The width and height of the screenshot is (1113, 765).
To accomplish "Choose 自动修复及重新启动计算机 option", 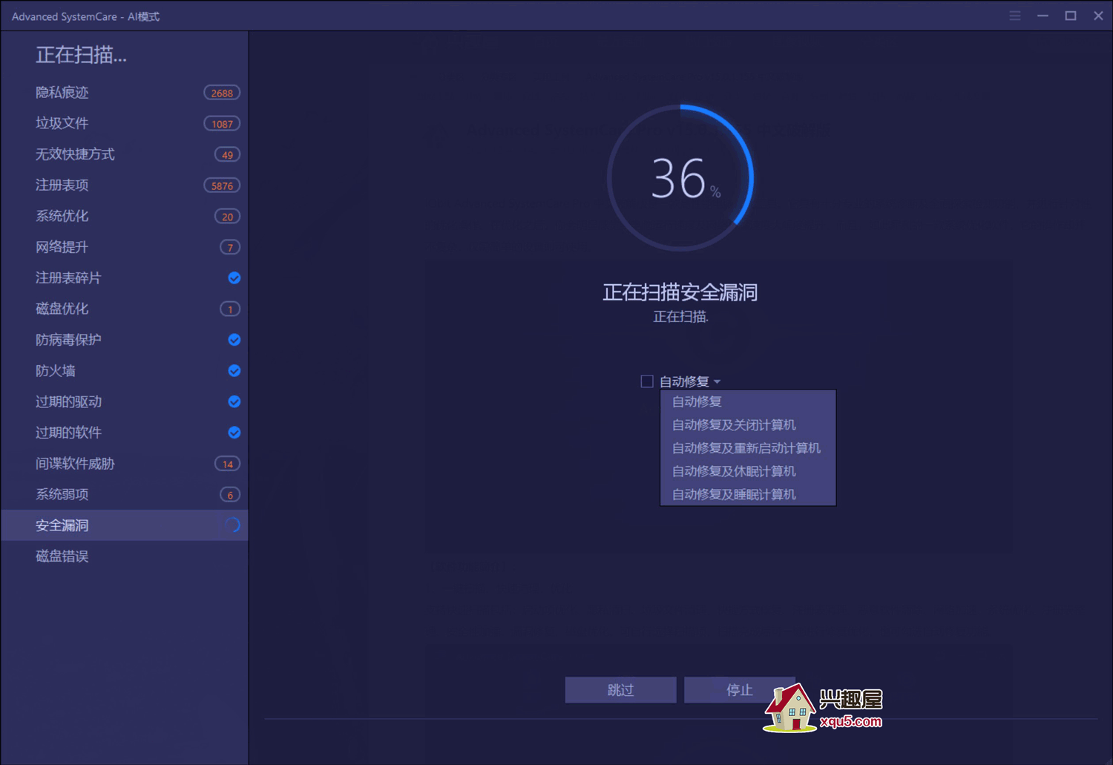I will click(x=748, y=448).
